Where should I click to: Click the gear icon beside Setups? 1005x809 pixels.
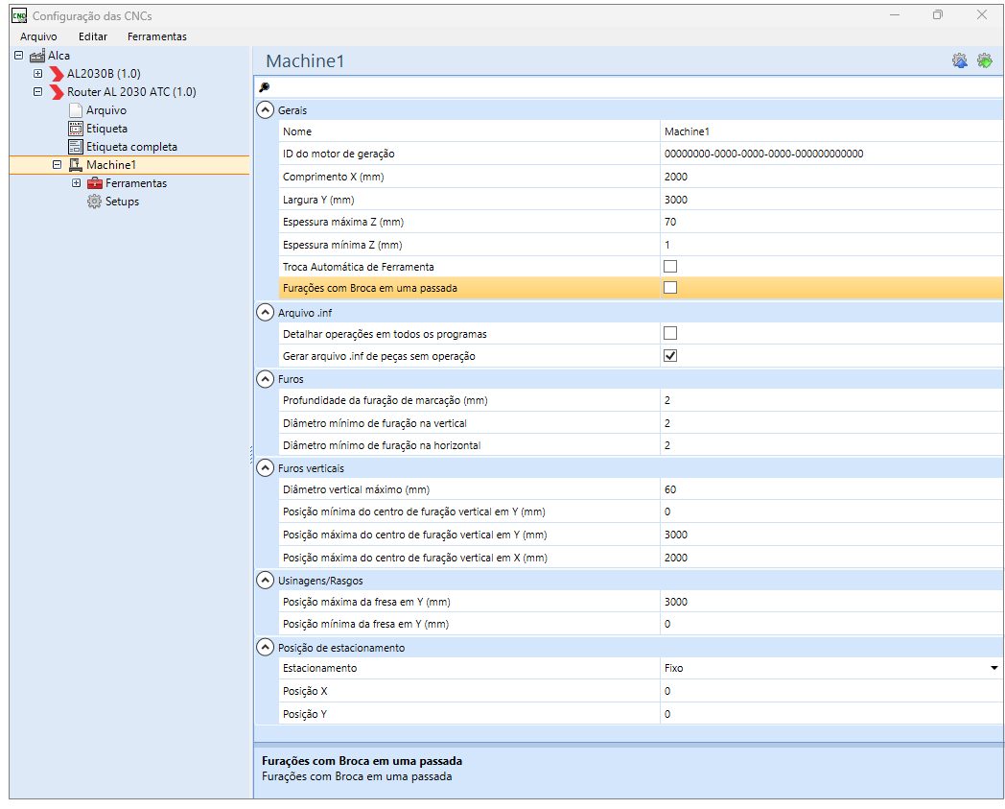(94, 202)
